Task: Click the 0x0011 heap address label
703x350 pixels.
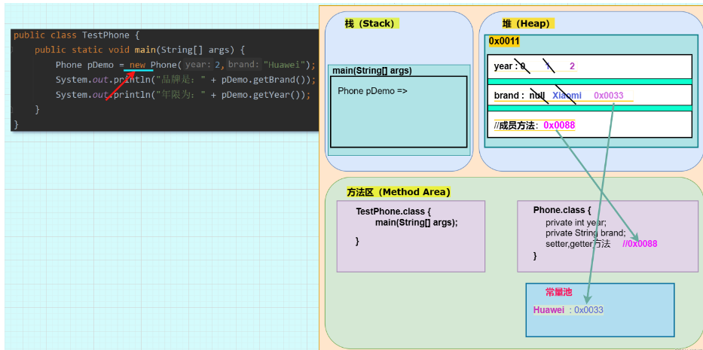Action: (504, 41)
